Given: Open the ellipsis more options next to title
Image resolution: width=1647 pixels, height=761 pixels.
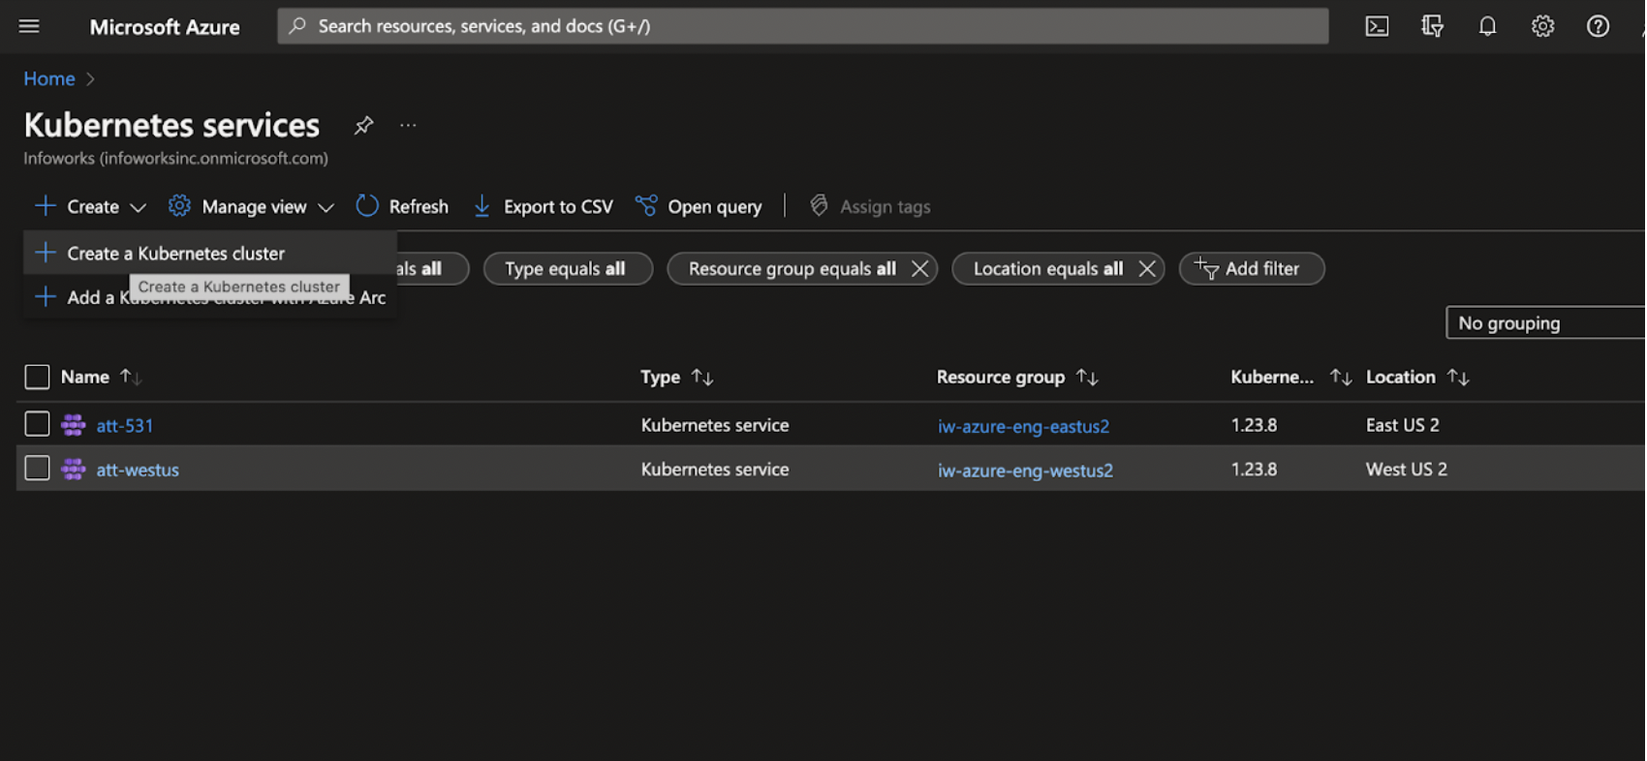Looking at the screenshot, I should coord(408,125).
